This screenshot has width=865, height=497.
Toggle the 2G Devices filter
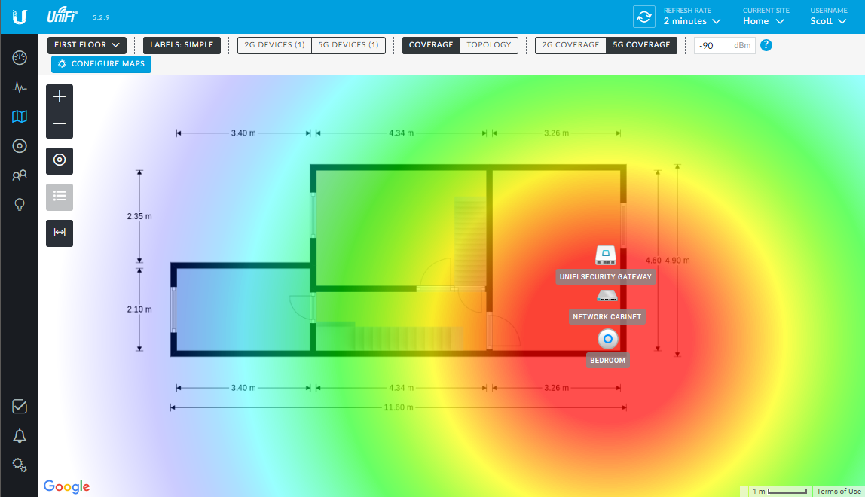(x=274, y=45)
